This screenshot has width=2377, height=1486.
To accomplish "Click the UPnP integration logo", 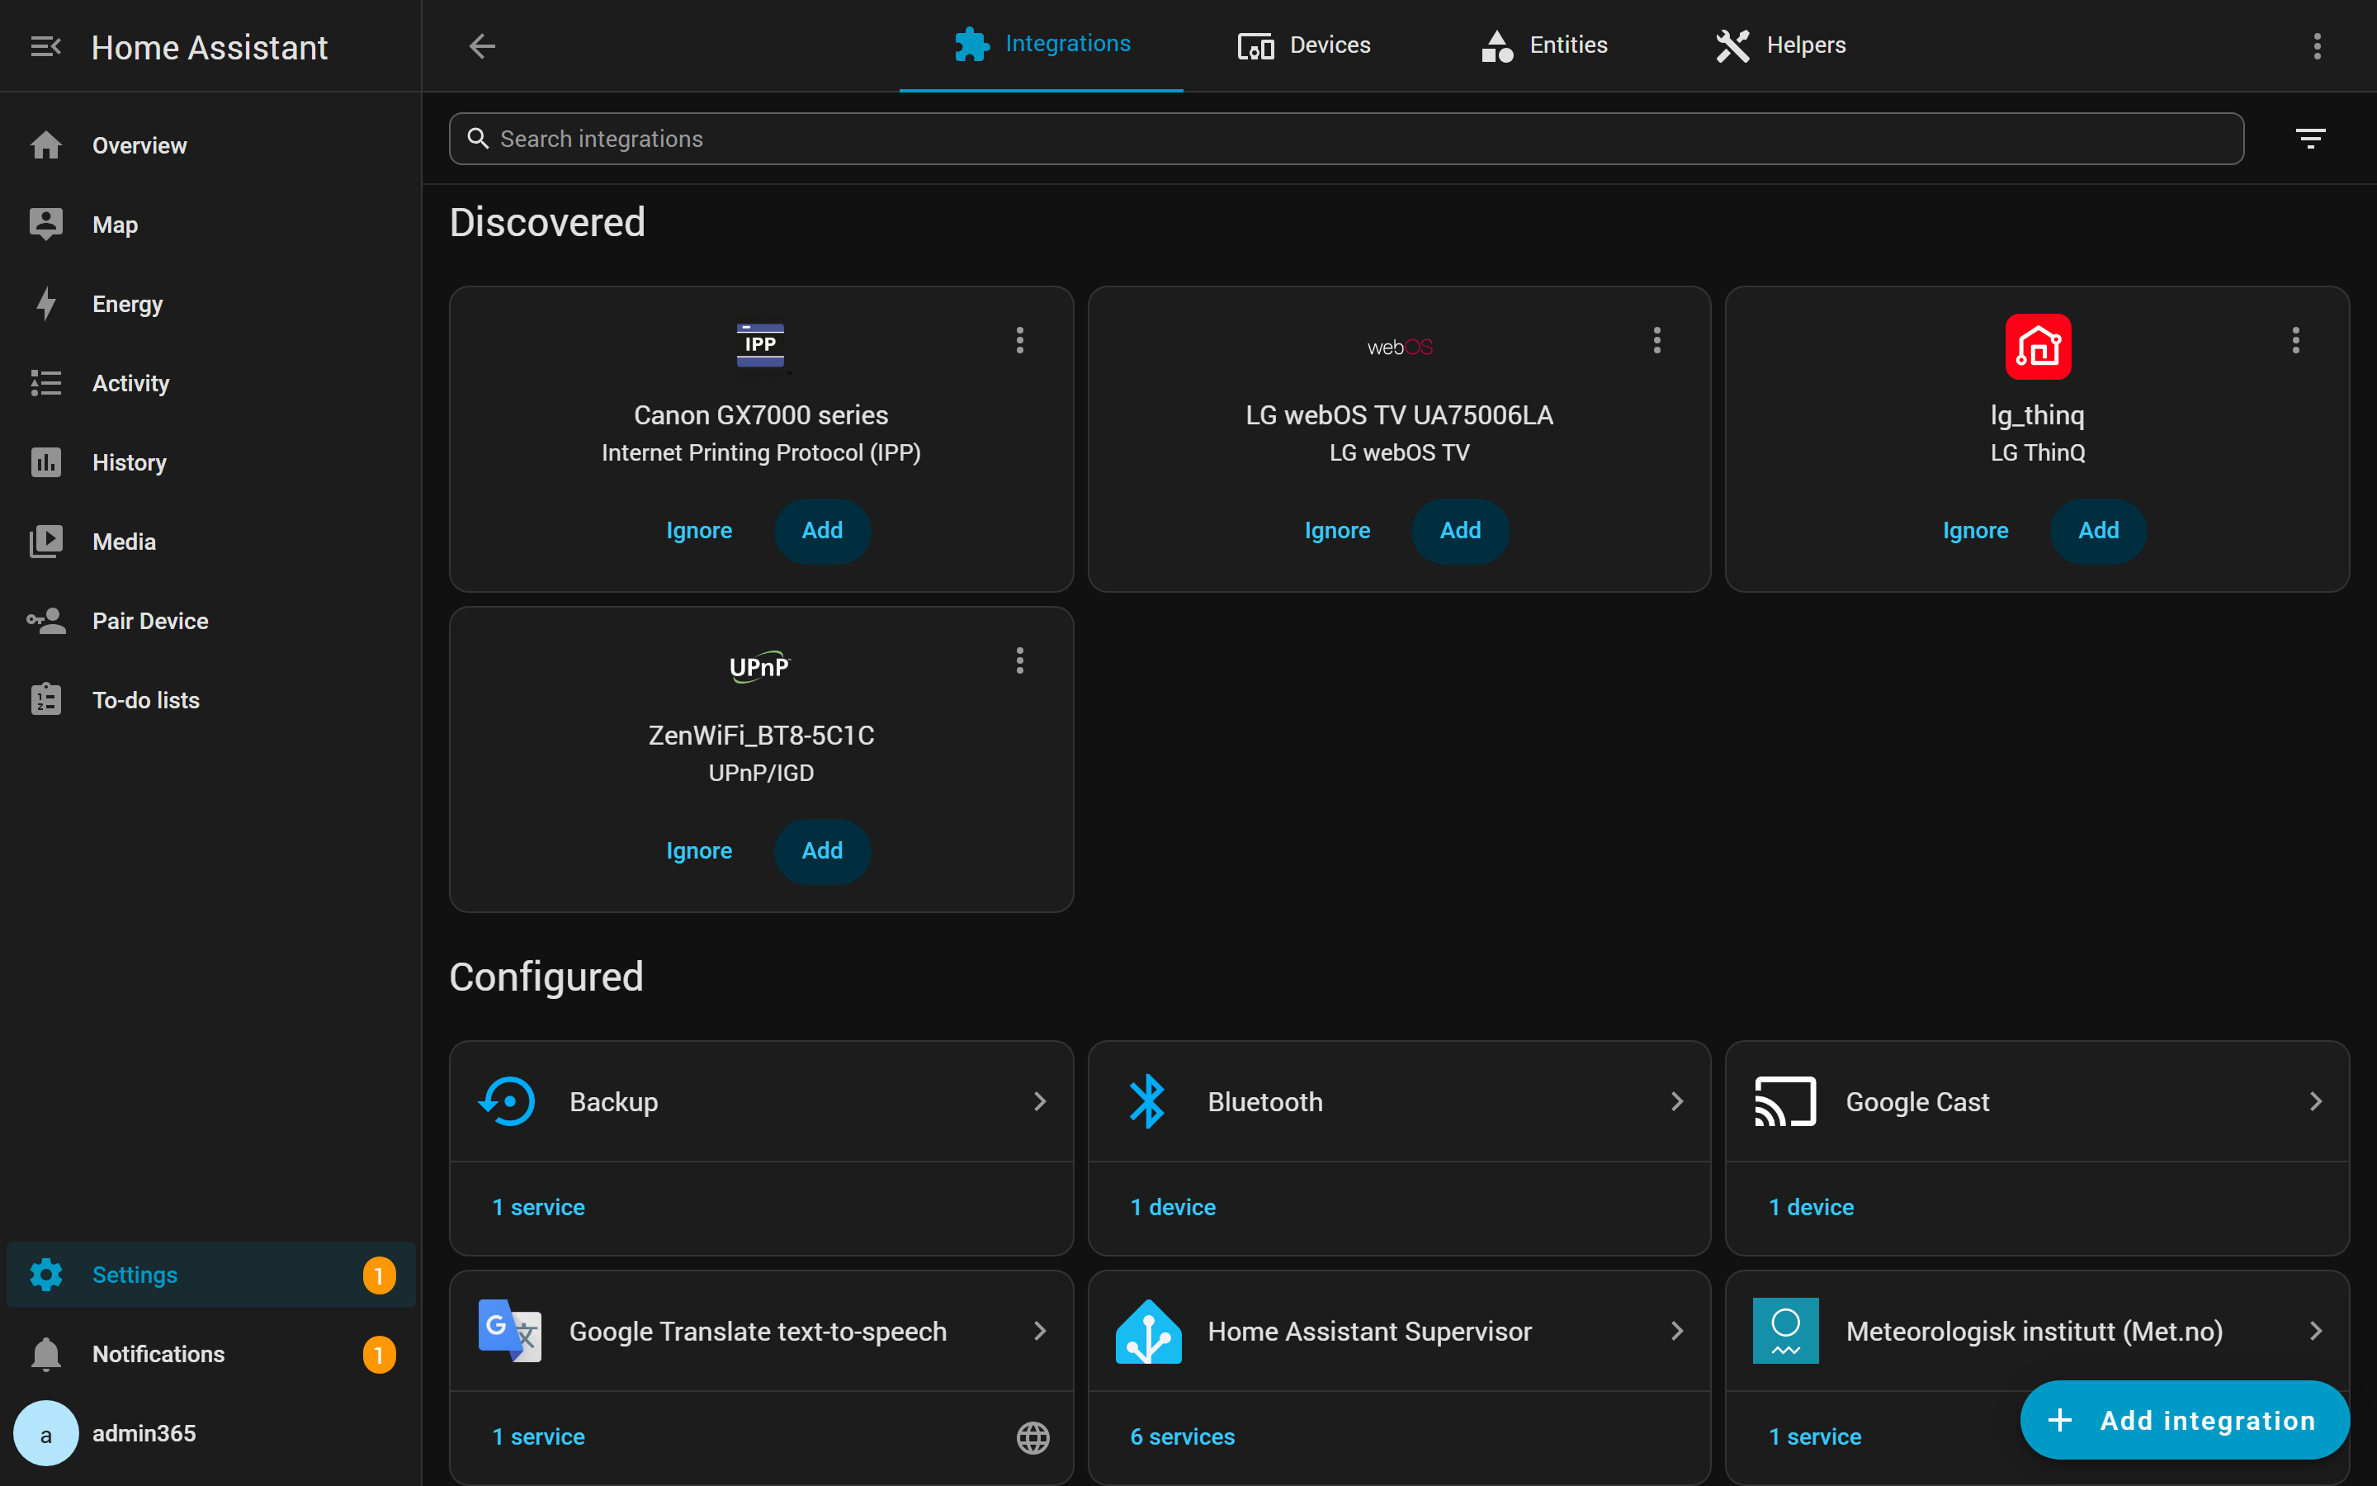I will 761,666.
